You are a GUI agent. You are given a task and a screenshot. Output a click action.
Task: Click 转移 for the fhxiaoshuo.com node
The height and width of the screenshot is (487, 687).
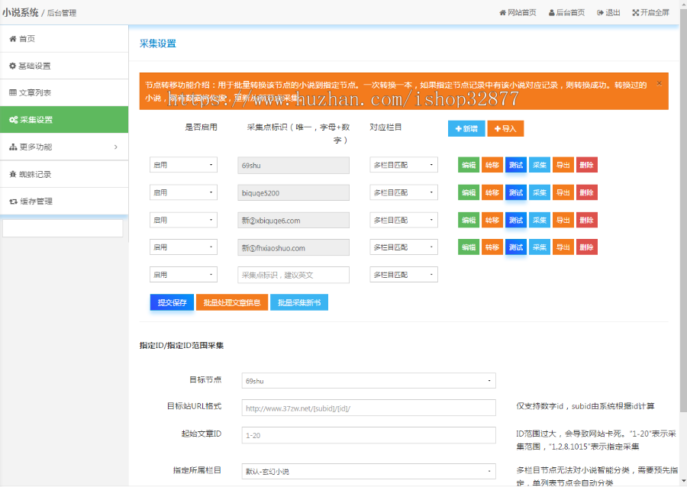[x=492, y=247]
